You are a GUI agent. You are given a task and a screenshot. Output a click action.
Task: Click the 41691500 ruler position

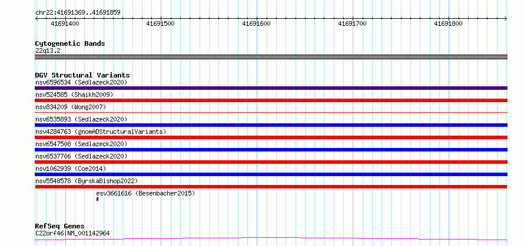161,23
